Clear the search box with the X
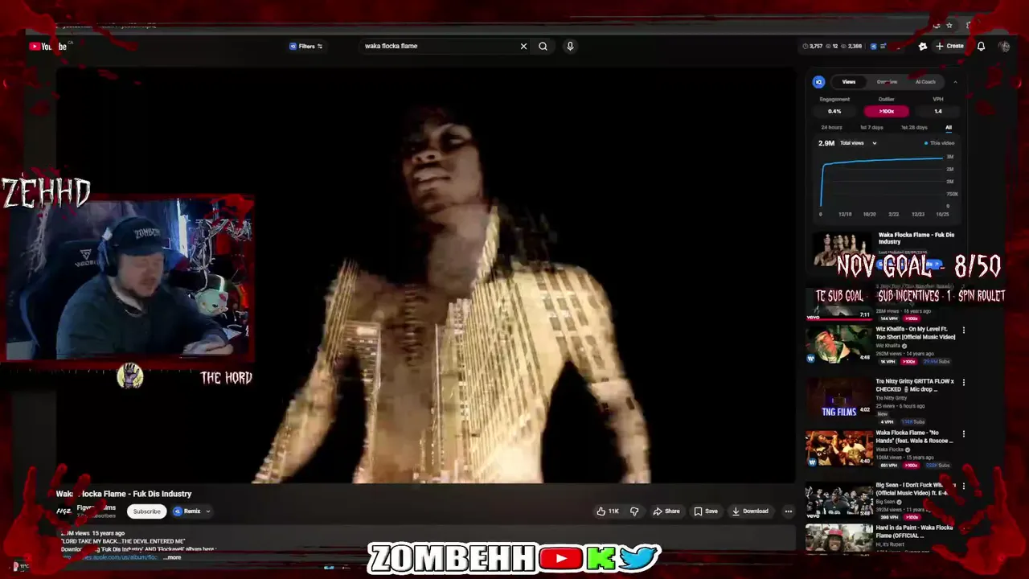This screenshot has height=579, width=1029. [x=523, y=46]
